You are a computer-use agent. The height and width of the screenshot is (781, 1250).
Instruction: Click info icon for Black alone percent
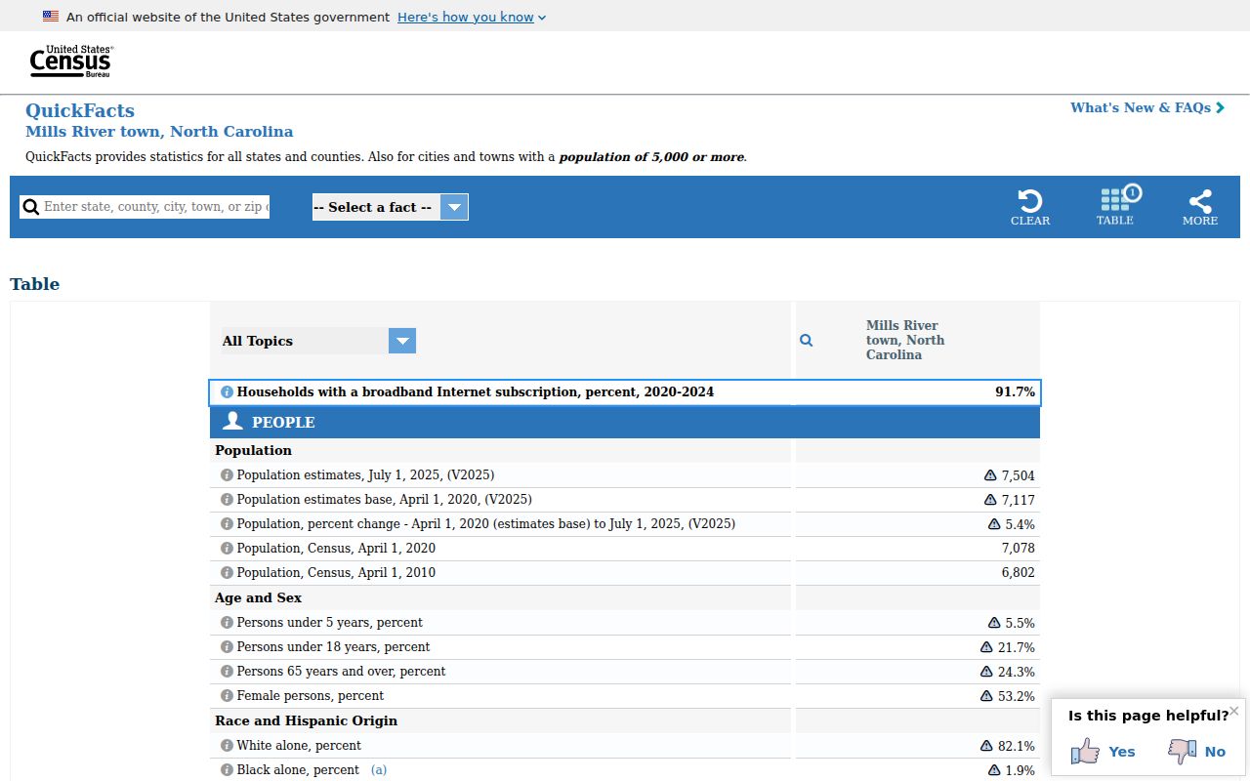[227, 770]
